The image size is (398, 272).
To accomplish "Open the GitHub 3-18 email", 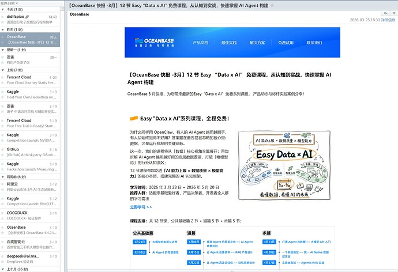I will point(30,152).
